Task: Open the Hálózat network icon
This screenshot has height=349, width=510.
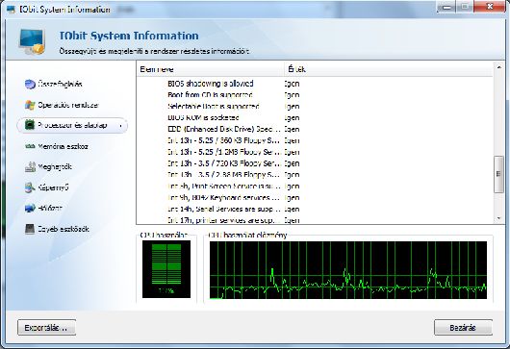Action: [x=30, y=208]
